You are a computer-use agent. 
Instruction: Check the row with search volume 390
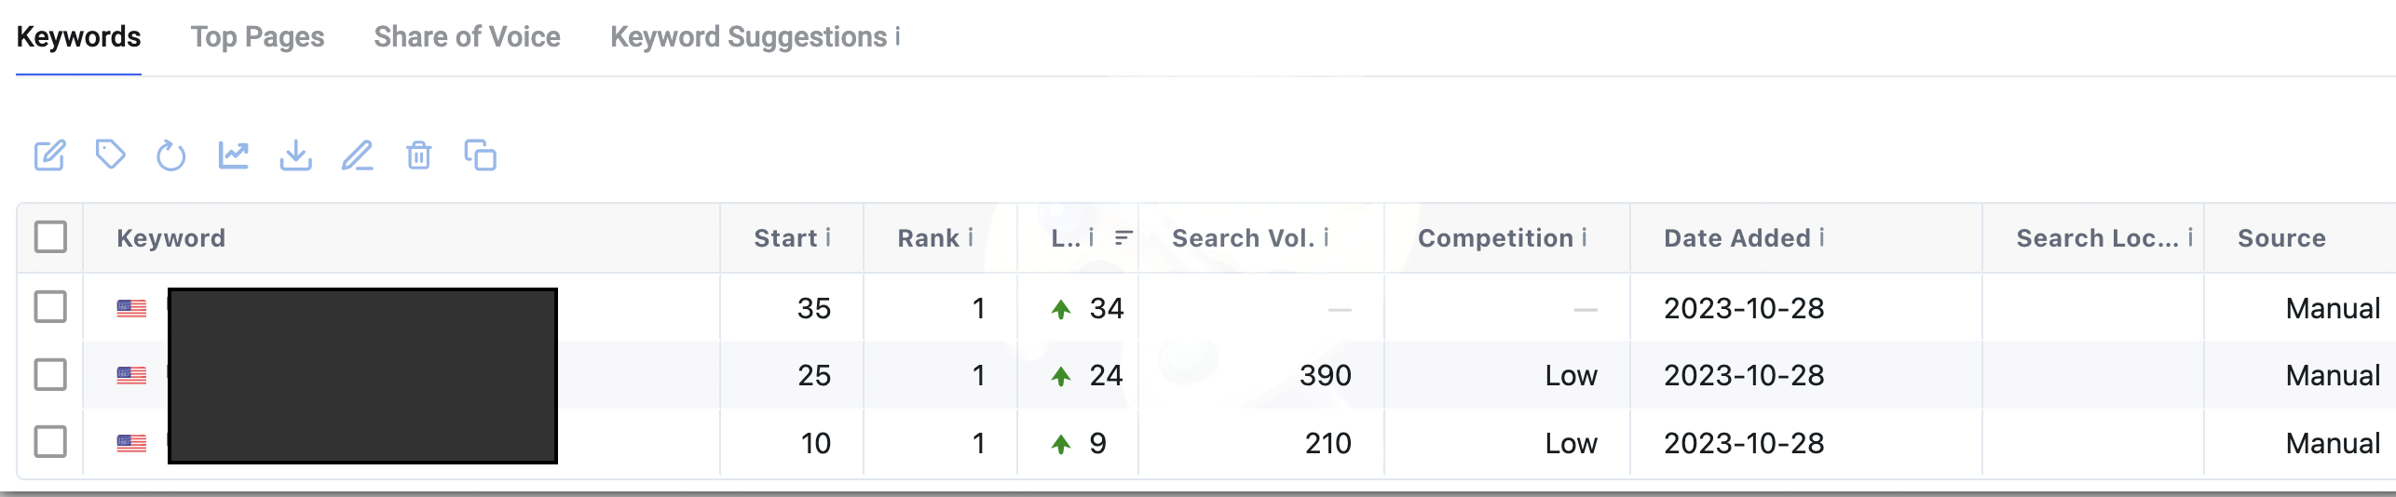click(x=50, y=374)
